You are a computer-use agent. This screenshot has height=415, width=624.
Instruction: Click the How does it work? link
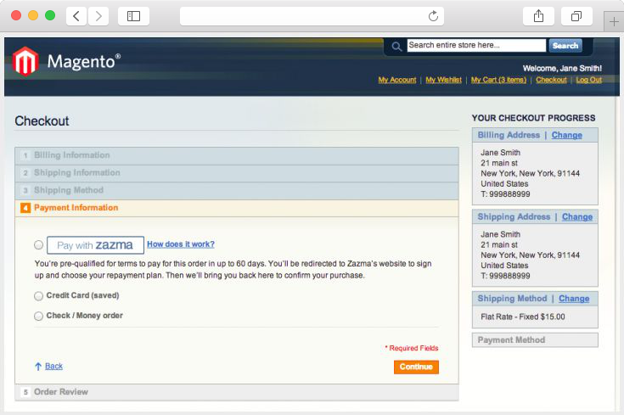coord(181,244)
